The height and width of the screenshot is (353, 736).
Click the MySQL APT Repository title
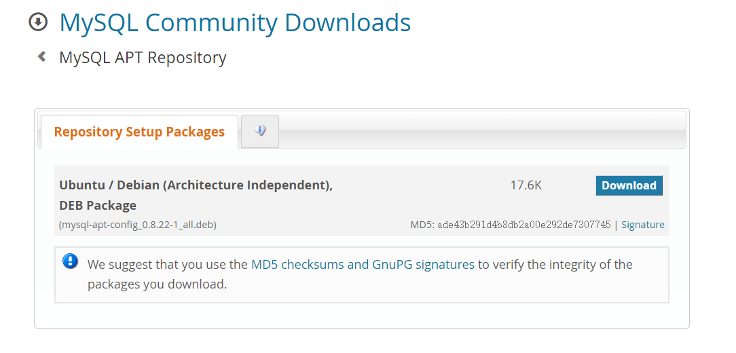[x=143, y=57]
